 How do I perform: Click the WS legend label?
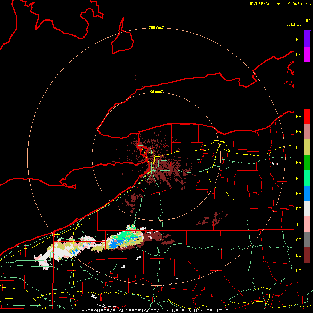pyautogui.click(x=298, y=194)
